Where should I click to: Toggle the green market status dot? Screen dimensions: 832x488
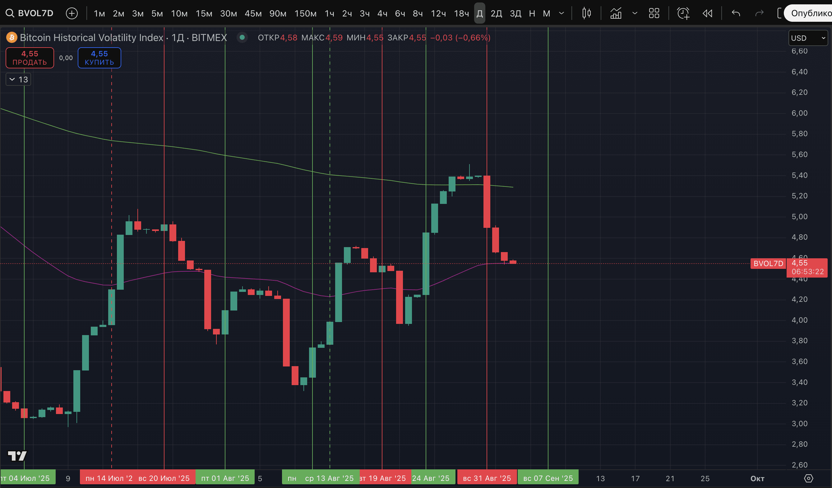coord(242,38)
